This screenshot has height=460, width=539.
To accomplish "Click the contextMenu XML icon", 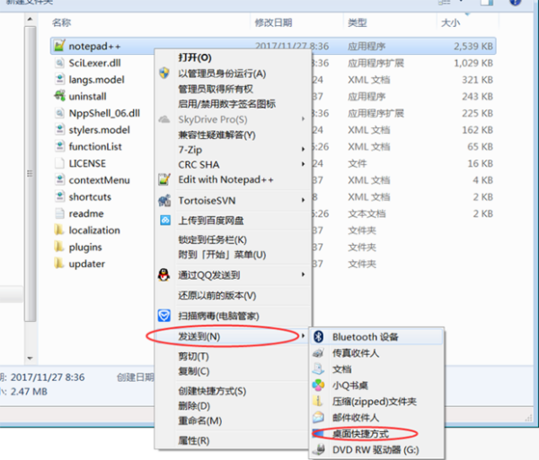I will 59,179.
